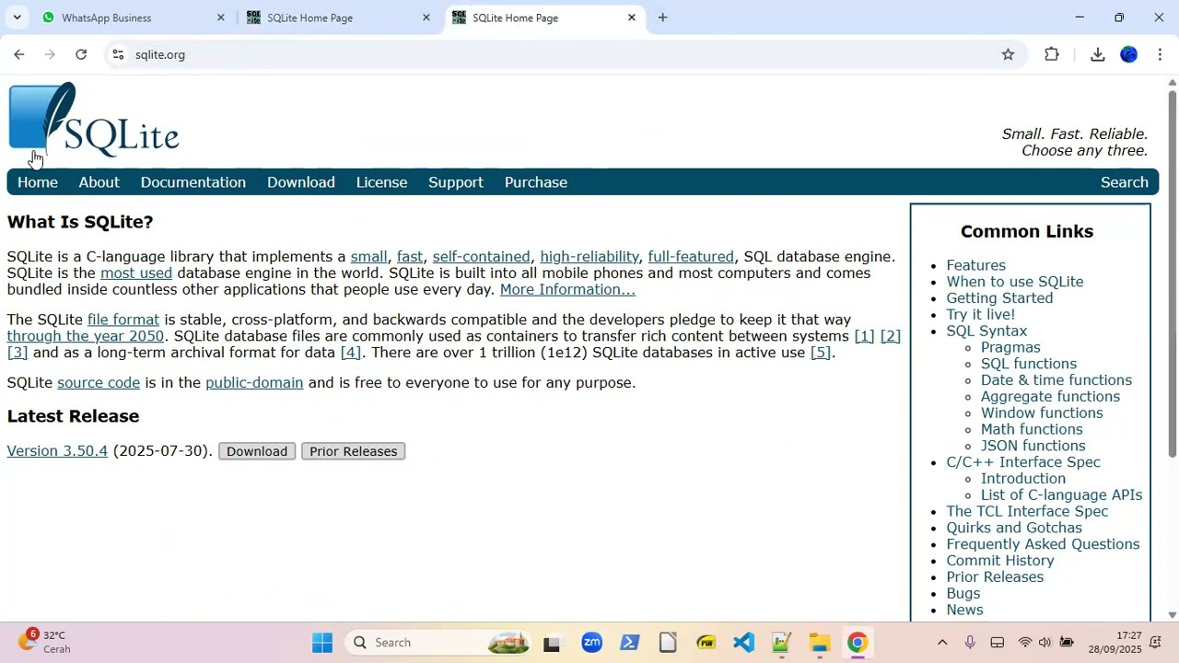
Task: Open footnote link [1]
Action: [864, 336]
